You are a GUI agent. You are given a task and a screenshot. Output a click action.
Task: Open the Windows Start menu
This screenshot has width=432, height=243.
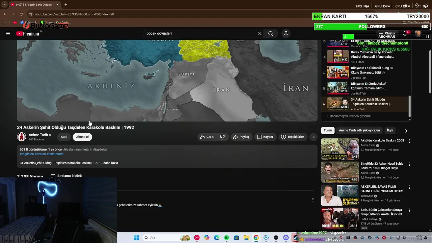[x=136, y=238]
